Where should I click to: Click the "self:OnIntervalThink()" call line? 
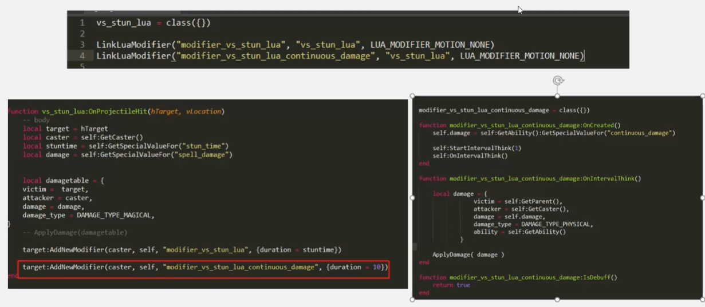coord(470,156)
